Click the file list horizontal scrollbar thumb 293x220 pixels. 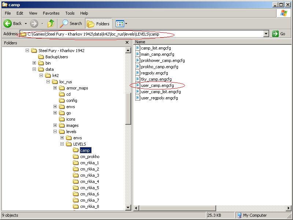177,208
